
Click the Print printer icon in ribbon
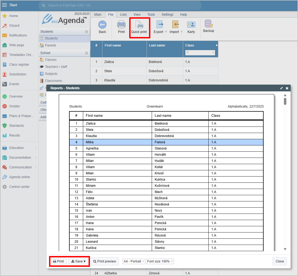[121, 25]
